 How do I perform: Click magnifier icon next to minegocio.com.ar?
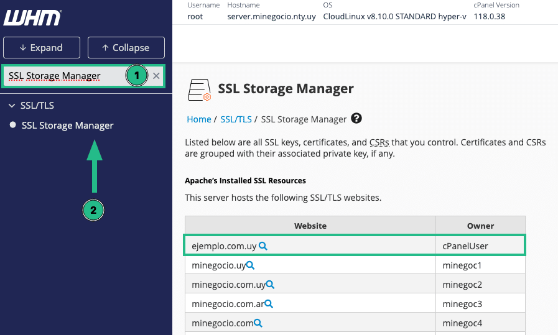pyautogui.click(x=269, y=304)
